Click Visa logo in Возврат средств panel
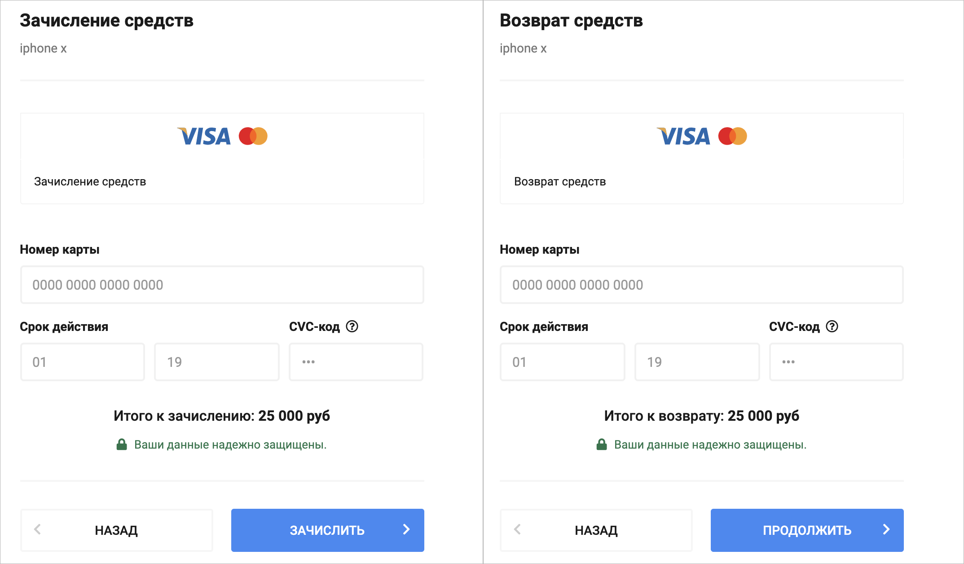This screenshot has width=964, height=564. [684, 137]
